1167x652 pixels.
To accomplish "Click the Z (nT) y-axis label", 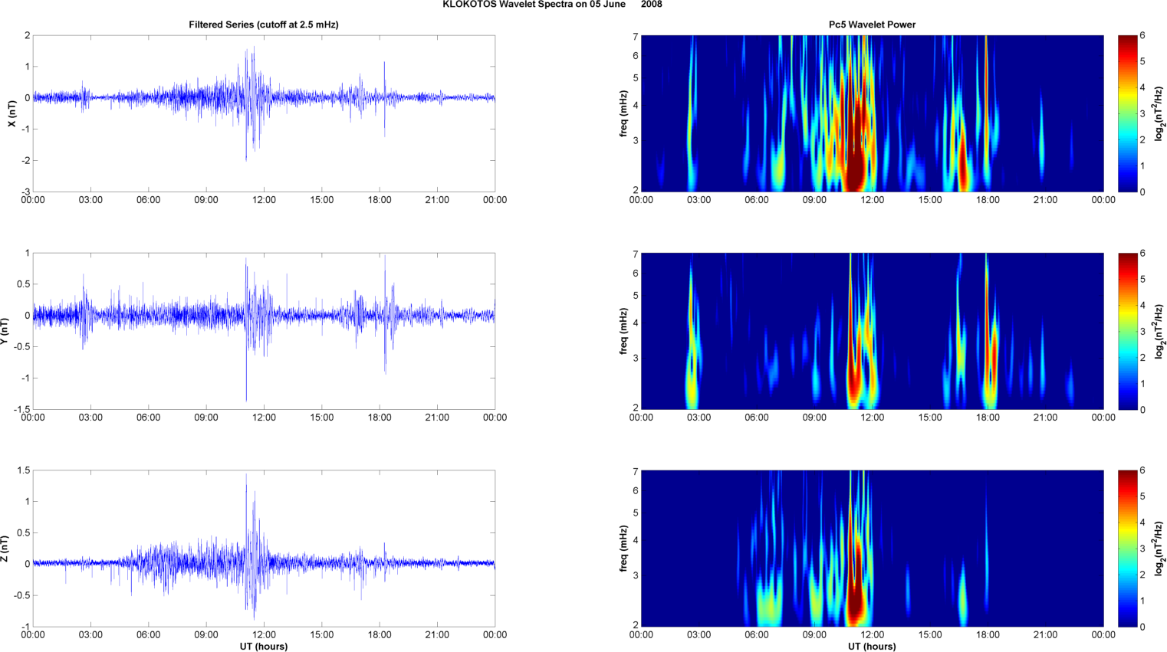I will point(4,549).
